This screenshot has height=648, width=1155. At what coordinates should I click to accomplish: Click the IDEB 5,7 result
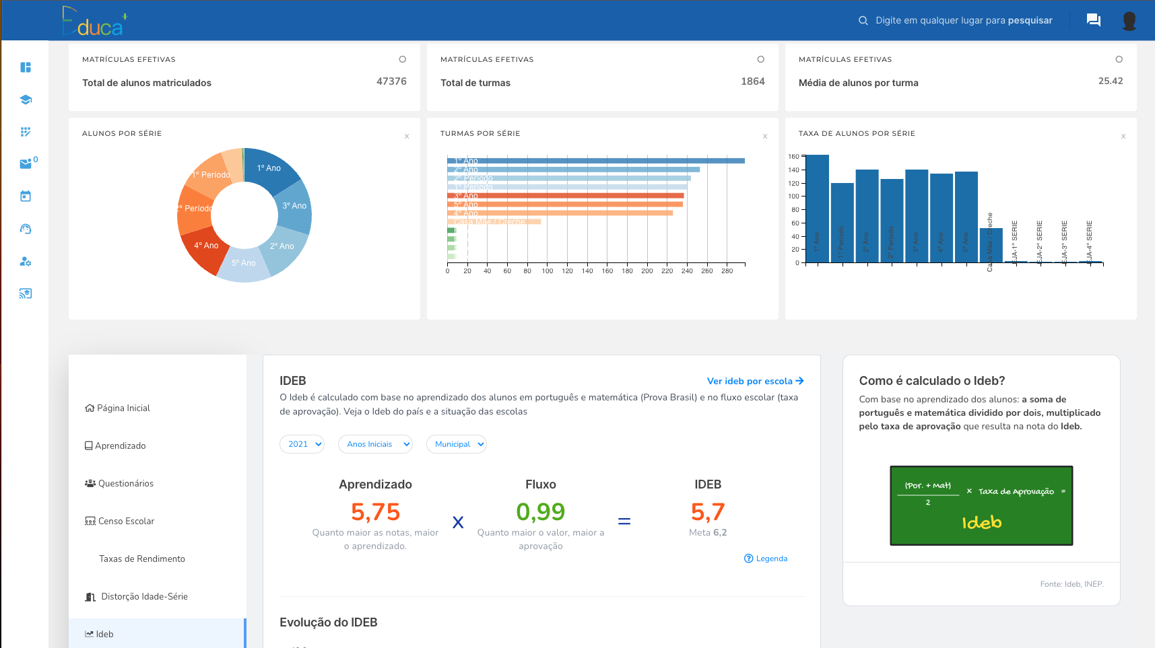708,512
